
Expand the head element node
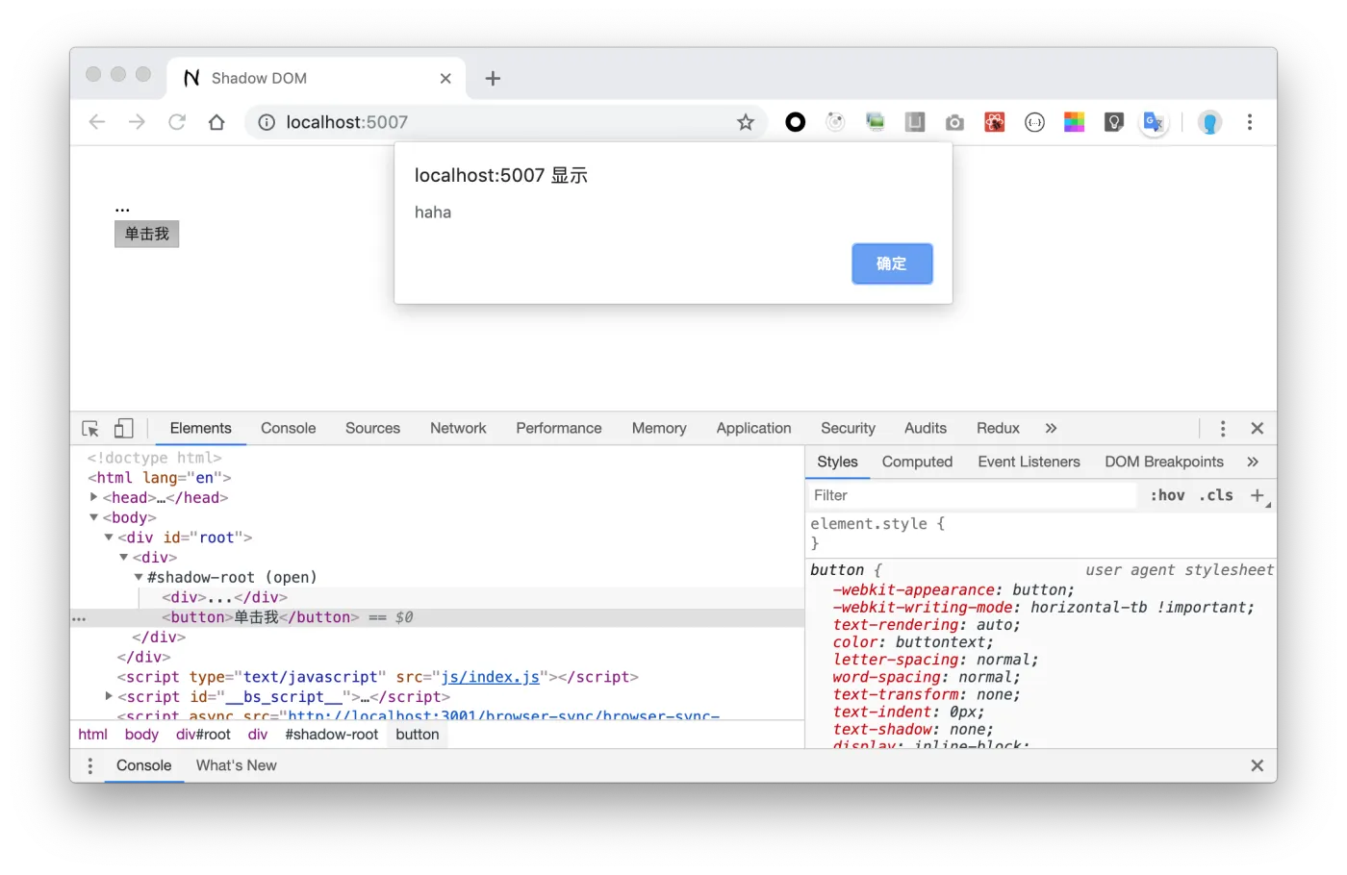point(93,497)
